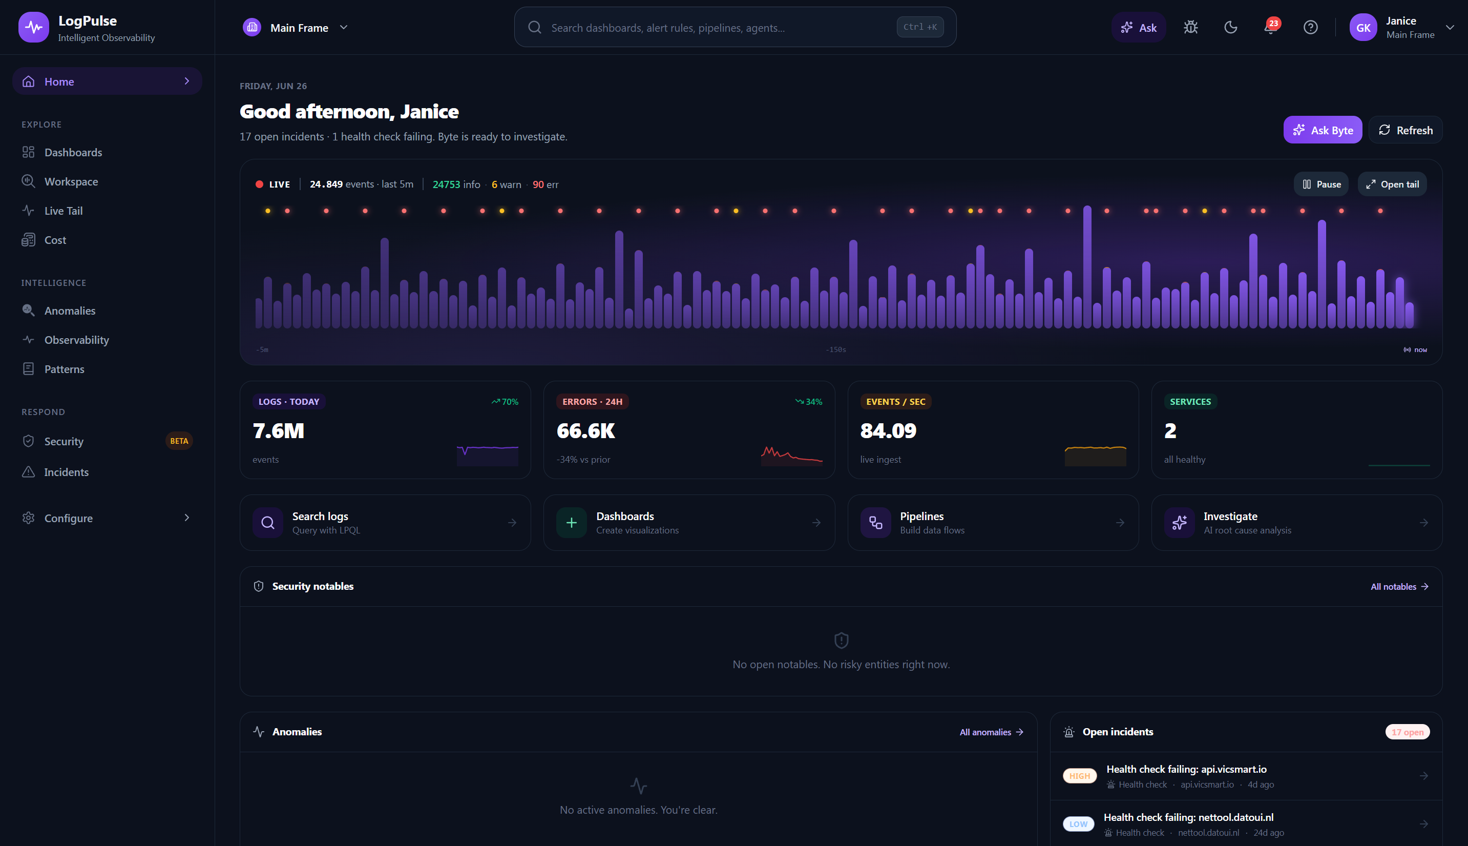Screen dimensions: 1468x846
Task: Click the tallest bar in live chart
Action: (1087, 267)
